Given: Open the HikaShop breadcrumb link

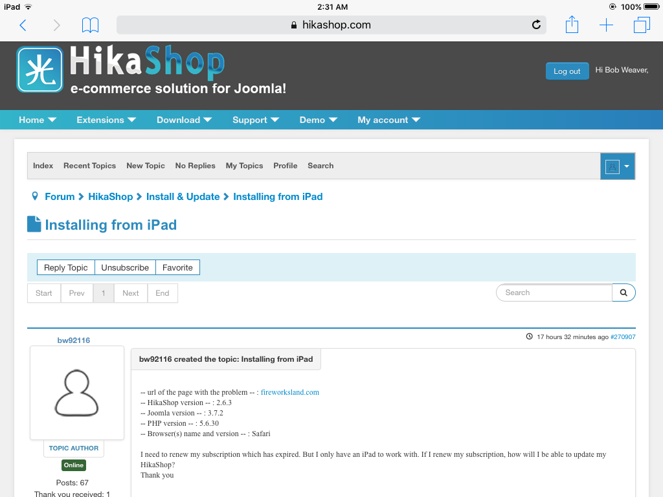Looking at the screenshot, I should tap(110, 197).
